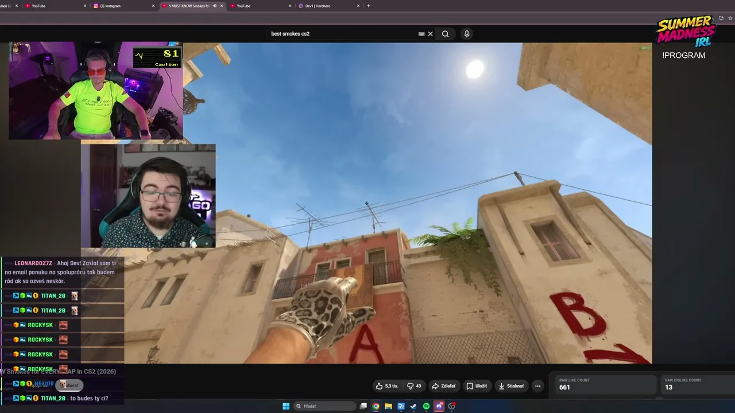Open File Explorer from the taskbar

pyautogui.click(x=388, y=406)
